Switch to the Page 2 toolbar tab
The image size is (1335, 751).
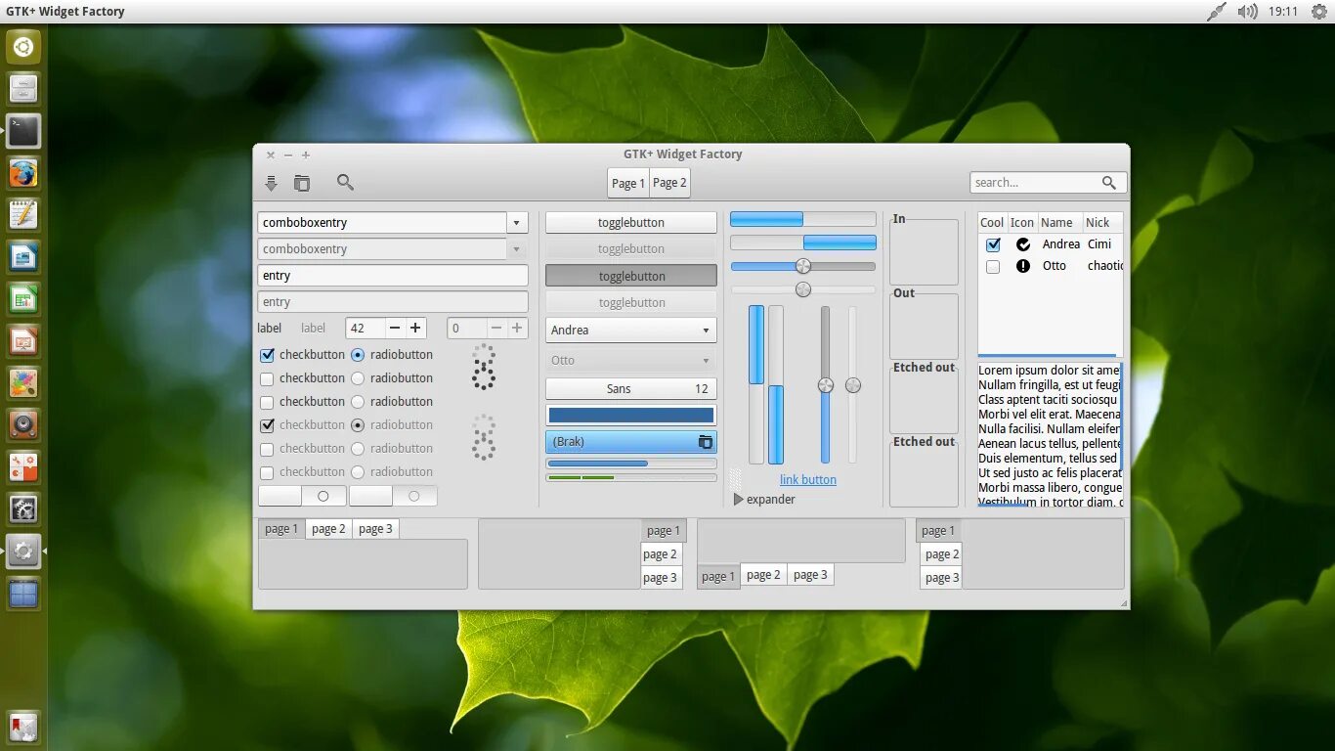click(669, 183)
